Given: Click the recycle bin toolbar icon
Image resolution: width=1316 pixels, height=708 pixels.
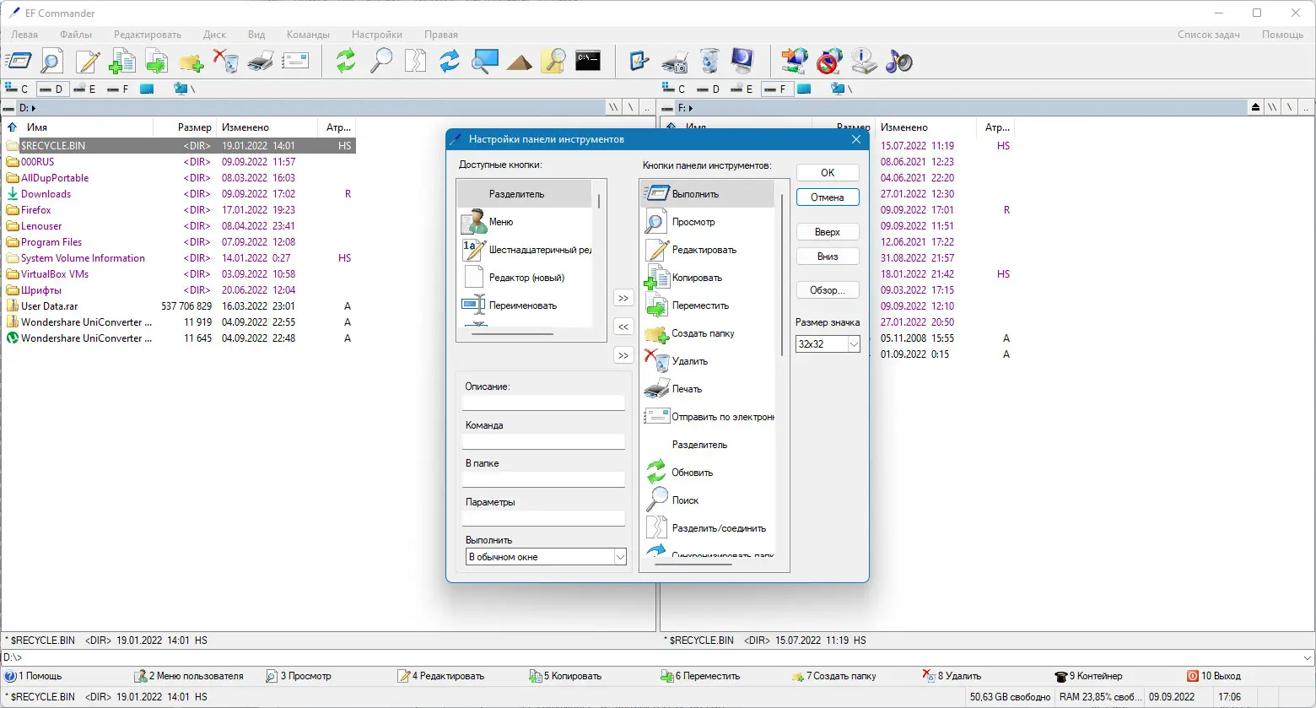Looking at the screenshot, I should [709, 61].
